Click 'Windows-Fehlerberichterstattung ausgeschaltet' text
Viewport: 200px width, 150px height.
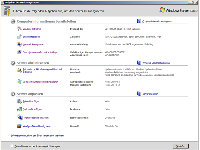pyautogui.click(x=126, y=72)
